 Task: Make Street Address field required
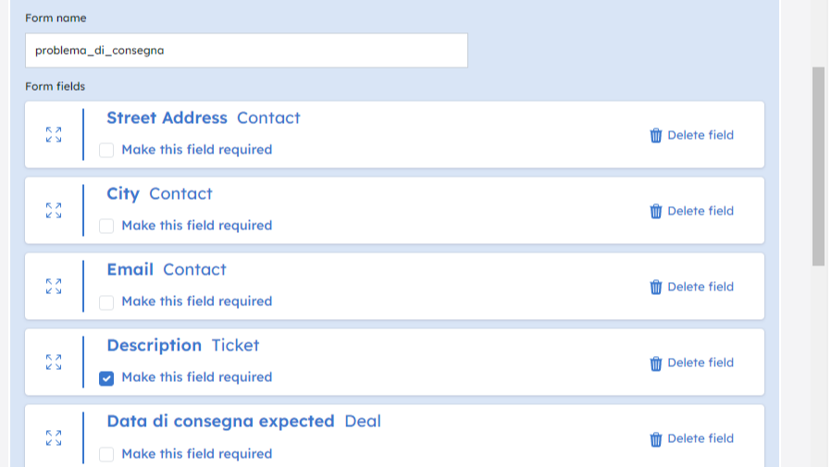tap(106, 150)
